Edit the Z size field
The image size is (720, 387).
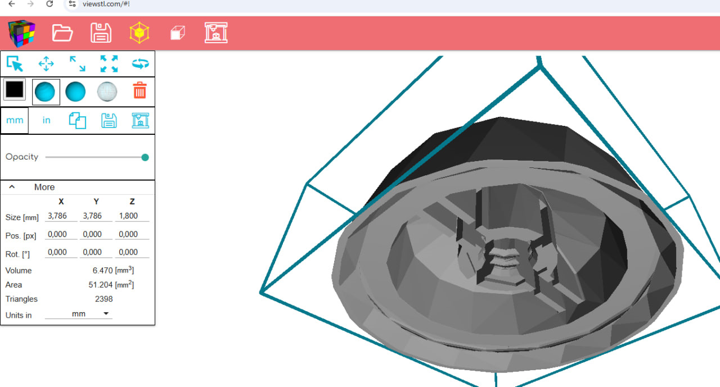tap(132, 216)
